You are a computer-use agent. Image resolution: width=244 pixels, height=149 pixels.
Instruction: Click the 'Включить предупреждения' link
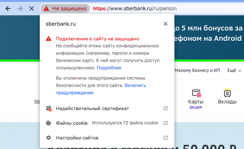tap(101, 89)
